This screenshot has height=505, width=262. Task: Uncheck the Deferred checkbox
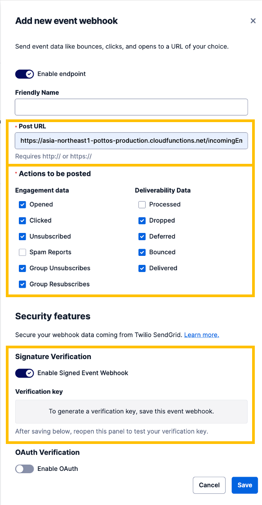pos(142,237)
